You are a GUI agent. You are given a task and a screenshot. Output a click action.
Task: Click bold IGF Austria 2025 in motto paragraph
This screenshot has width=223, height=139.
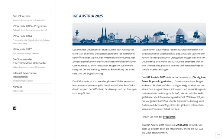(156, 77)
